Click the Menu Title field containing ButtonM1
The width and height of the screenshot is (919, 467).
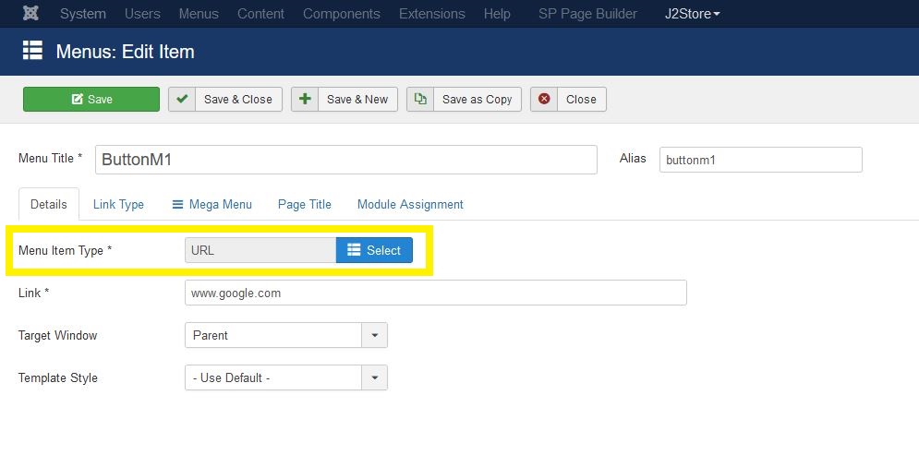(346, 160)
